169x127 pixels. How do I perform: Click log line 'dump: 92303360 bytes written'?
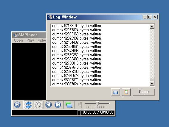coord(77,34)
